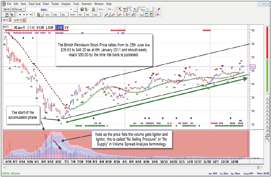Viewport: 271px width, 177px height.
Task: Toggle the crossed red-green triangles button
Action: tap(125, 9)
